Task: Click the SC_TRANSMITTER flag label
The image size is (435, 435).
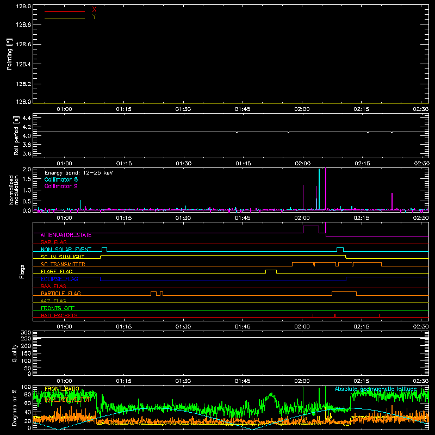Action: coord(63,264)
